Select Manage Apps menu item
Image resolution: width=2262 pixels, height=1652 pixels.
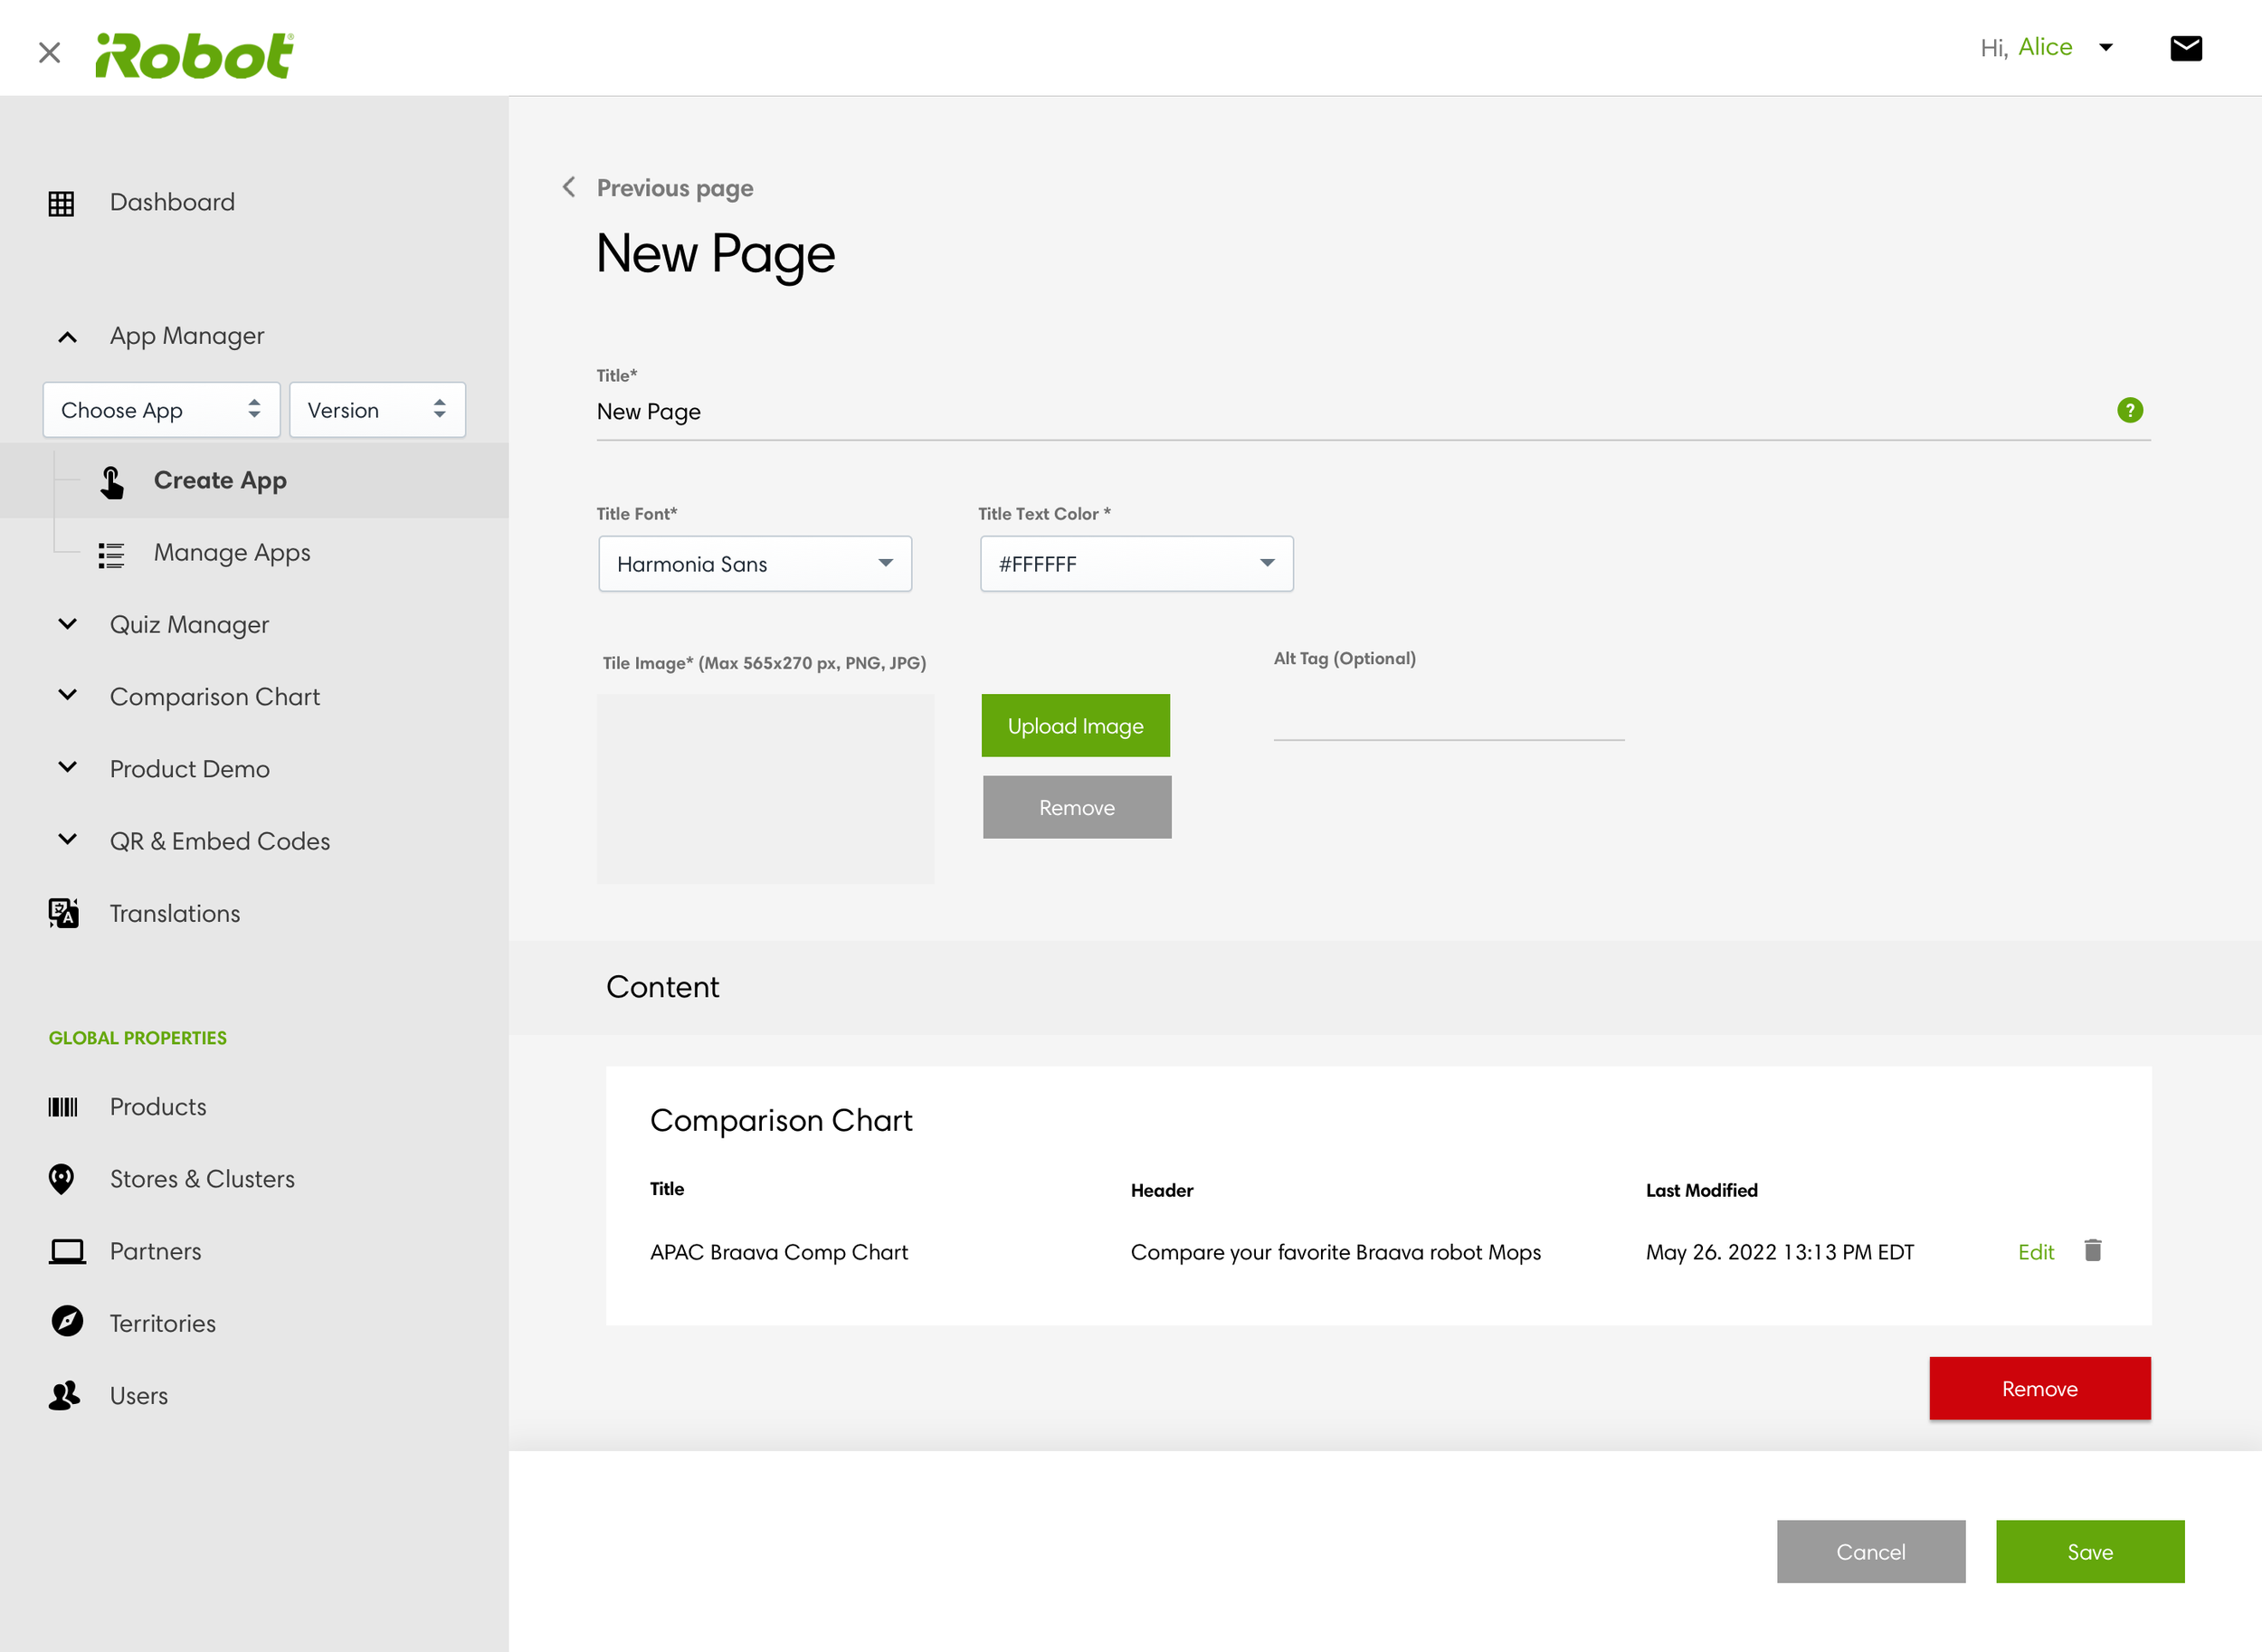coord(232,553)
